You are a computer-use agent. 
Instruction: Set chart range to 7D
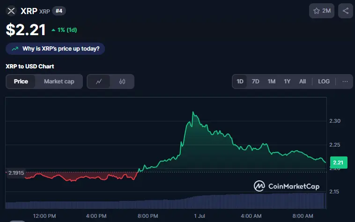255,81
